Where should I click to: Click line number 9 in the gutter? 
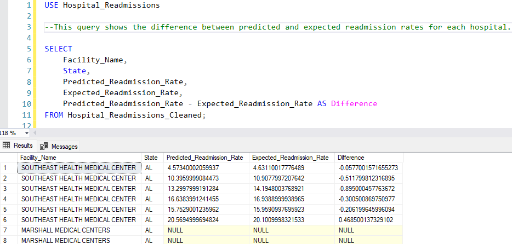[x=29, y=93]
